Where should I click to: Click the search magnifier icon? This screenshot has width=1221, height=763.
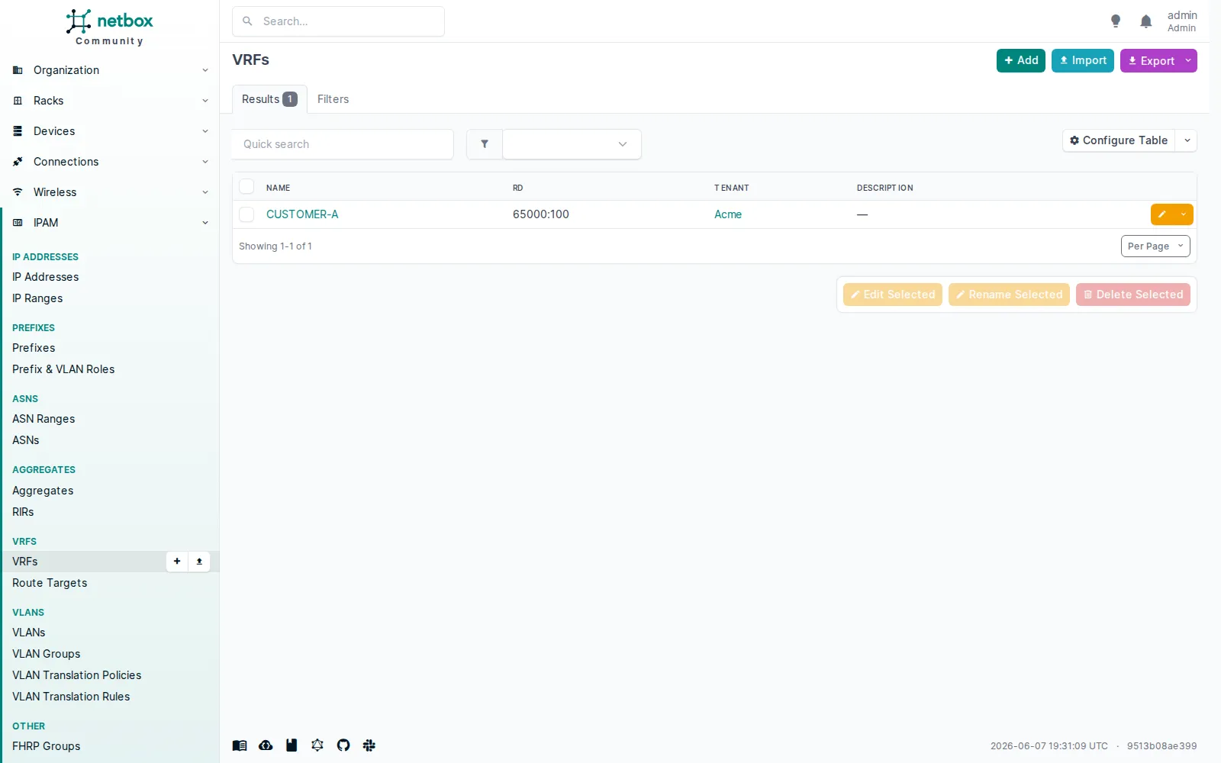247,21
